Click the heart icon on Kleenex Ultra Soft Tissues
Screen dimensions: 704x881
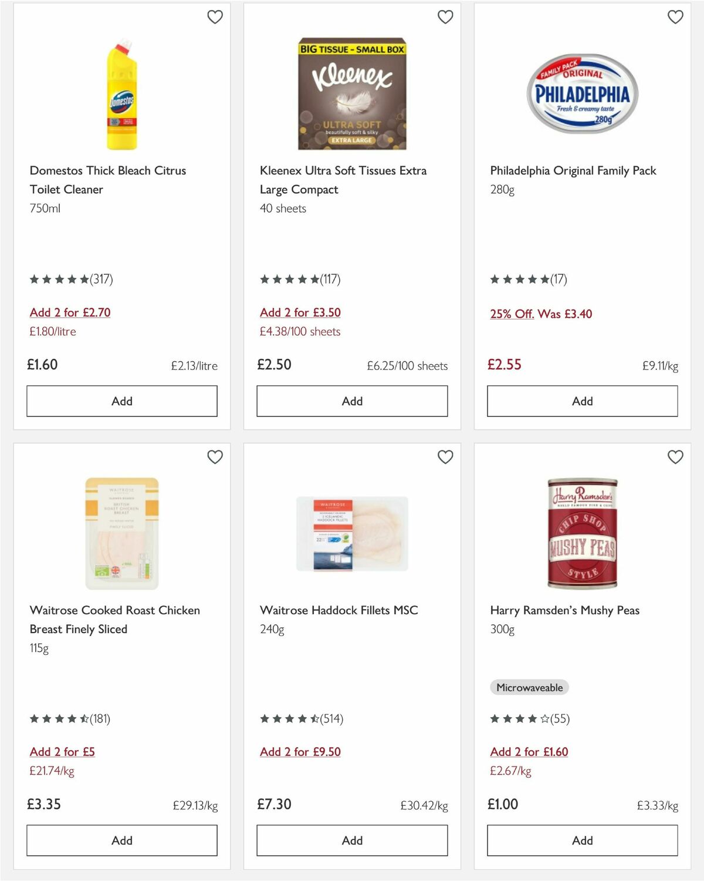coord(445,17)
